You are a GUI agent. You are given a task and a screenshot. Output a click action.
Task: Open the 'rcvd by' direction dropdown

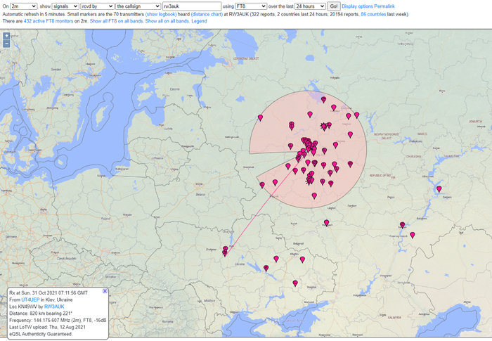97,6
